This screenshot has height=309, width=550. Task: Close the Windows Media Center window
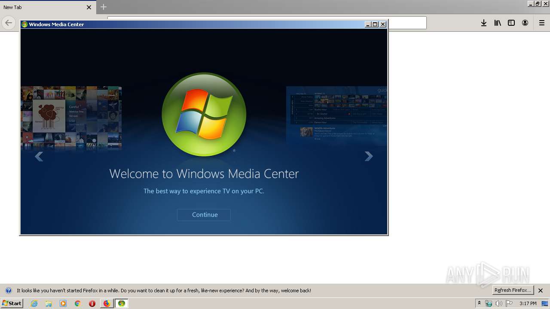point(383,24)
